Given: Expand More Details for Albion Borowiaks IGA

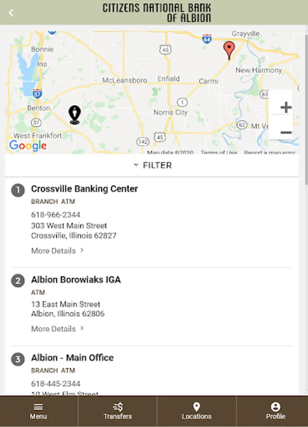Looking at the screenshot, I should click(x=57, y=329).
